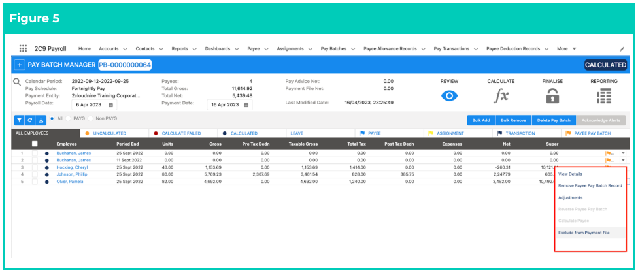Viewport: 638px width, 273px height.
Task: Click the Reporting list icon
Action: click(x=604, y=96)
